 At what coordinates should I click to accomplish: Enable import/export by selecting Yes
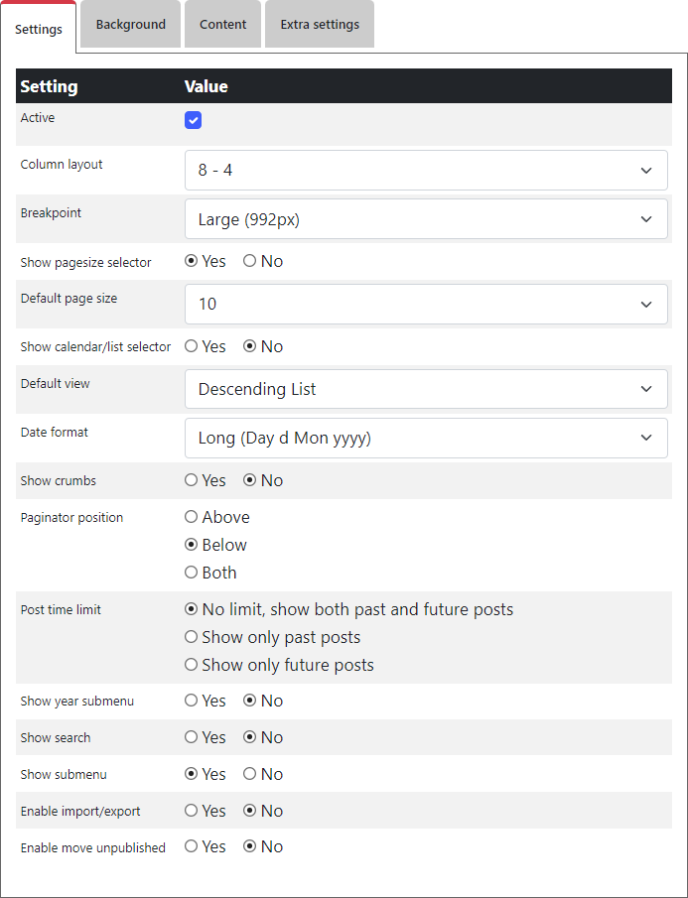pyautogui.click(x=192, y=812)
